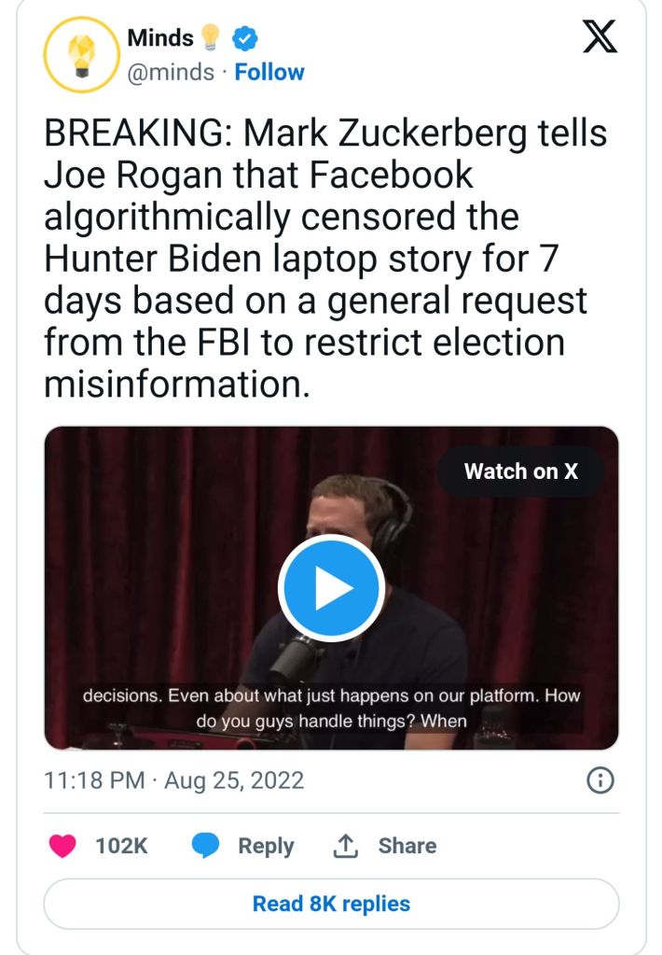This screenshot has width=662, height=955.
Task: Click the blue verified checkmark badge
Action: click(245, 38)
